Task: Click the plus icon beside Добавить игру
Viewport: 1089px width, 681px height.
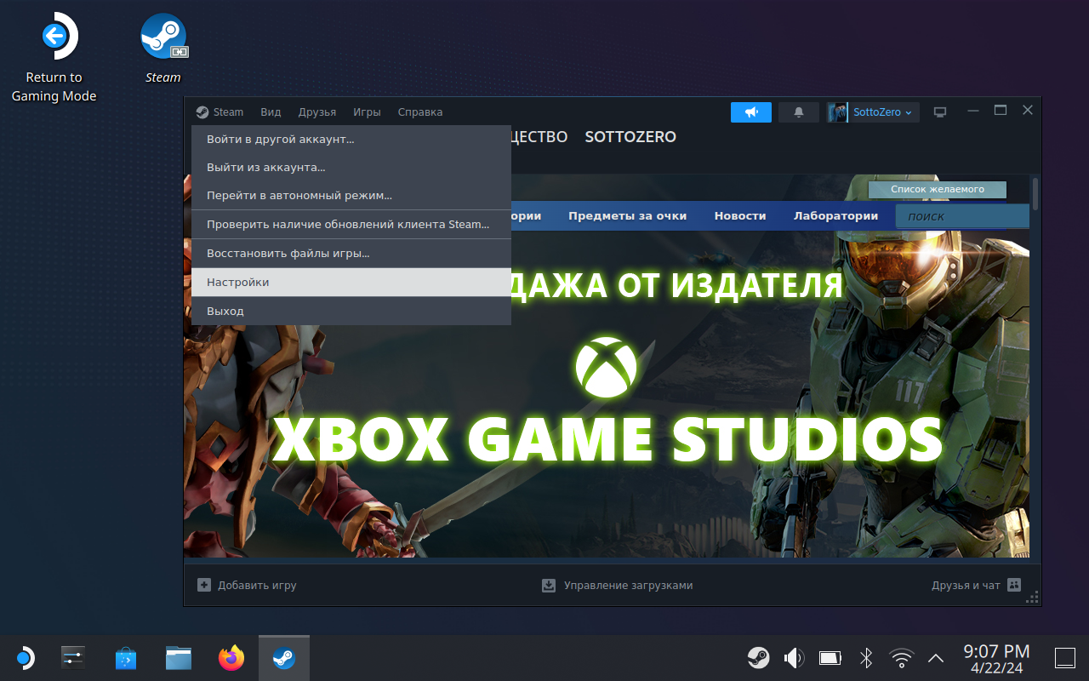Action: [x=204, y=585]
